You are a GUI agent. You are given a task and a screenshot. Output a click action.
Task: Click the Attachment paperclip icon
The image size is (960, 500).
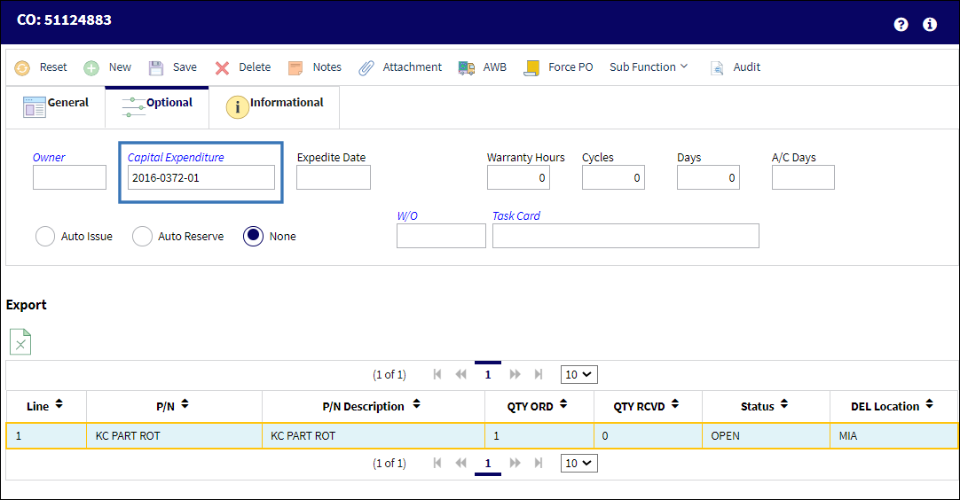coord(366,68)
